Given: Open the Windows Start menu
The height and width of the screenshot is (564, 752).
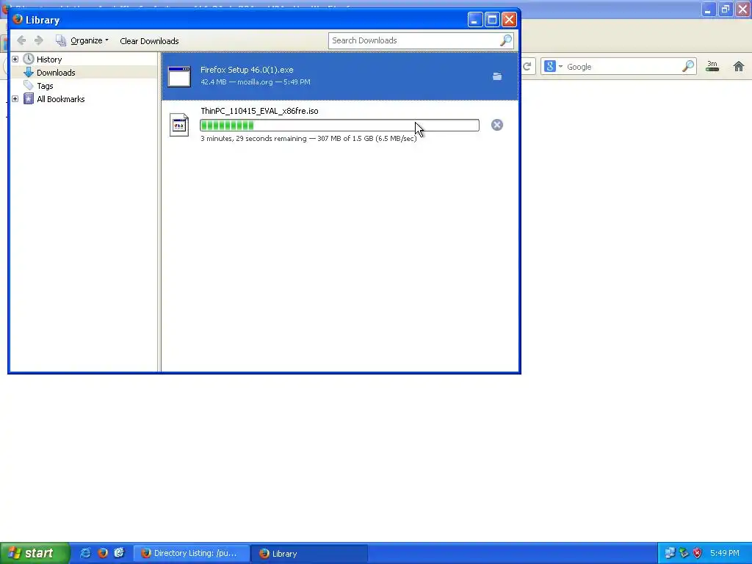Looking at the screenshot, I should coord(35,553).
